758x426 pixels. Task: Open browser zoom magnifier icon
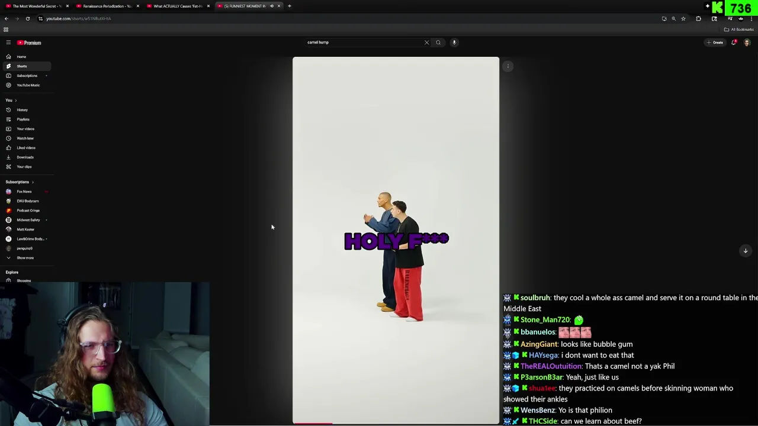(x=673, y=18)
